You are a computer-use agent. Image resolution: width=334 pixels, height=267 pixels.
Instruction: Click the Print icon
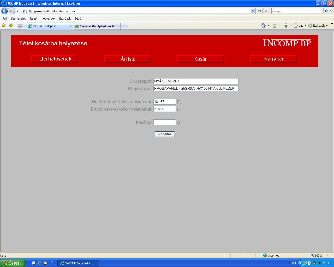[x=286, y=26]
